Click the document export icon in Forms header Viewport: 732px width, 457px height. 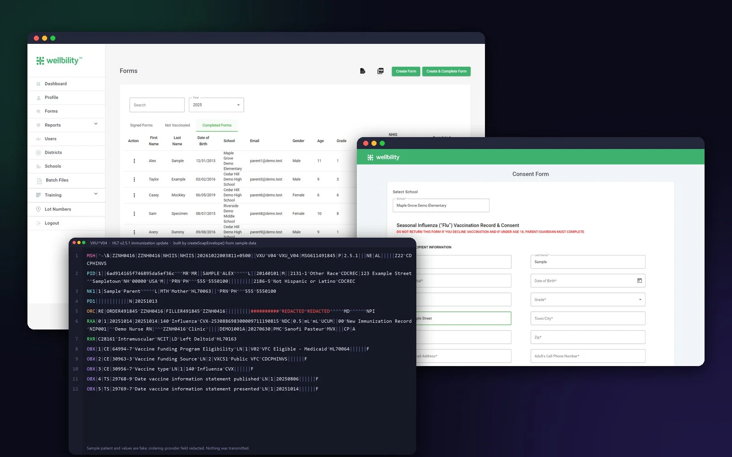coord(363,71)
